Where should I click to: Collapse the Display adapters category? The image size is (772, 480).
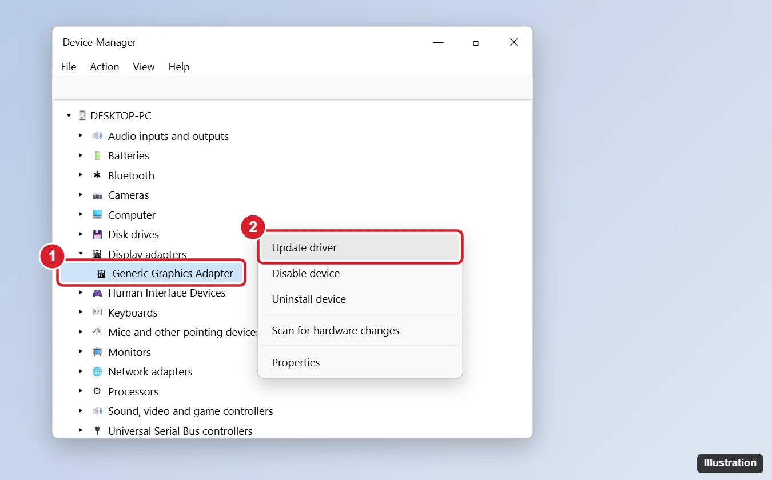click(x=81, y=254)
